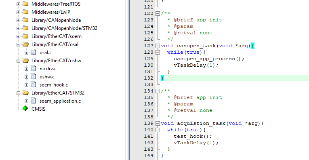
Task: Expand soem_application.c file dependencies
Action: point(26,101)
